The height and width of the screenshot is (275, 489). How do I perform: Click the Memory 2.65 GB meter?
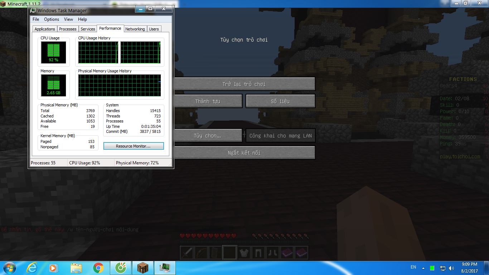(x=54, y=85)
